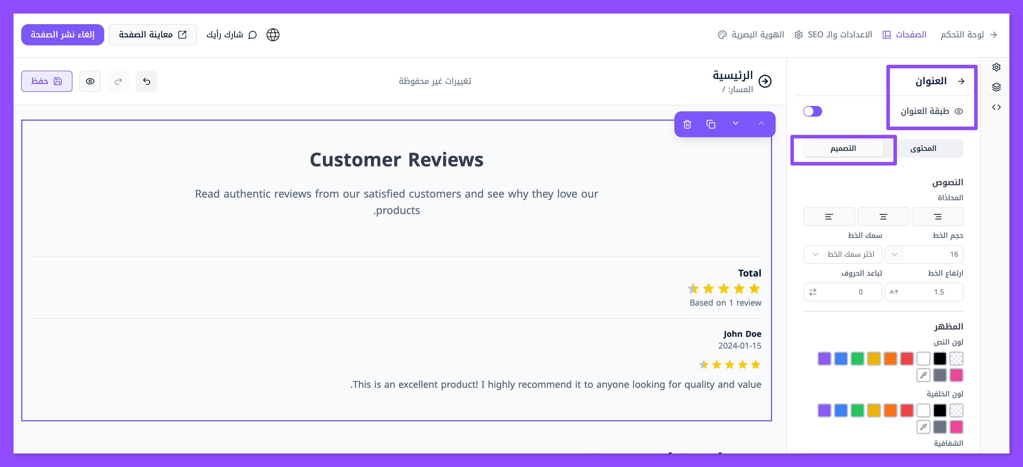Open the code view icon in sidebar
This screenshot has height=467, width=1023.
pyautogui.click(x=996, y=107)
